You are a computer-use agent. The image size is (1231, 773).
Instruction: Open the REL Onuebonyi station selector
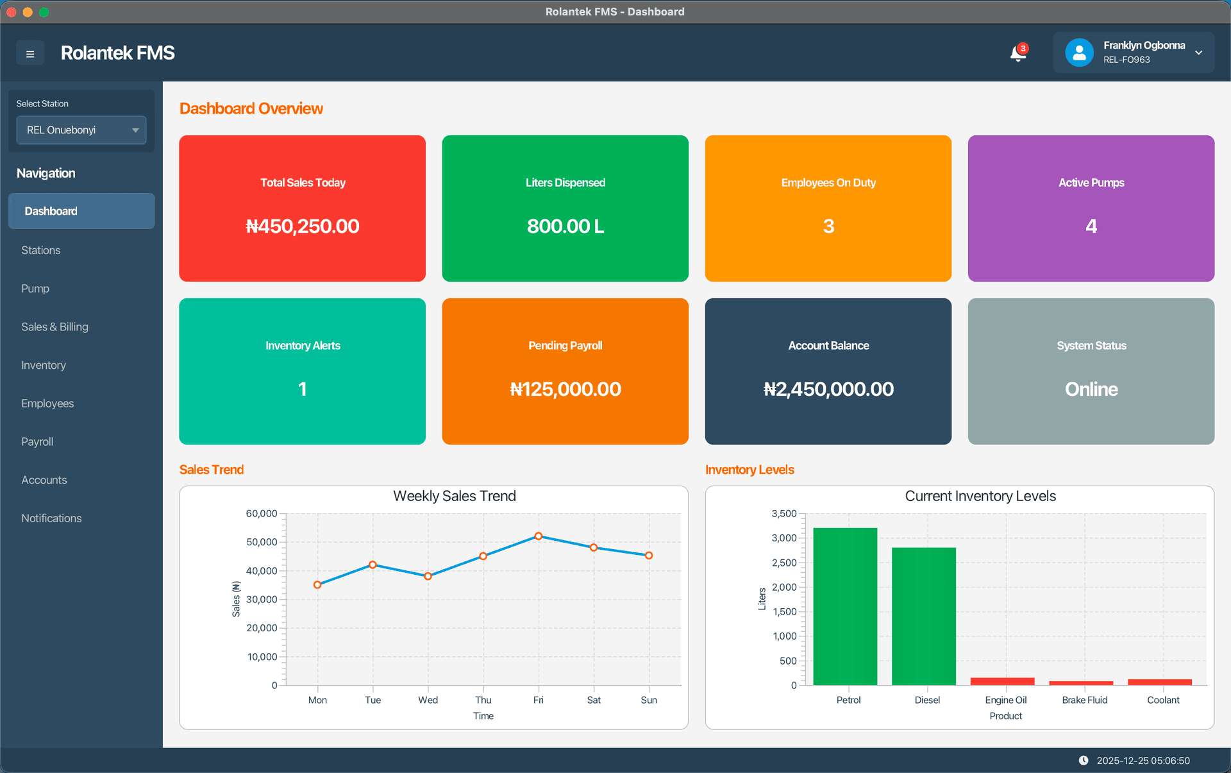(81, 130)
